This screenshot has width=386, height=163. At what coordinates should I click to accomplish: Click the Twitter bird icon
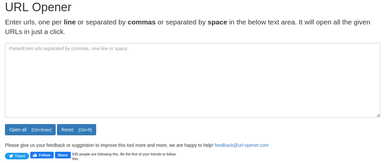coord(11,156)
